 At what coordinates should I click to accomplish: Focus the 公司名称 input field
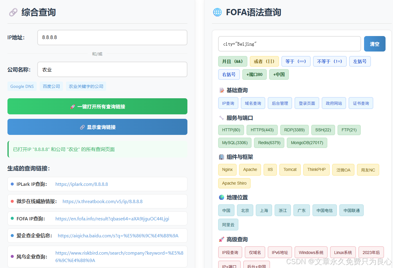(x=112, y=69)
